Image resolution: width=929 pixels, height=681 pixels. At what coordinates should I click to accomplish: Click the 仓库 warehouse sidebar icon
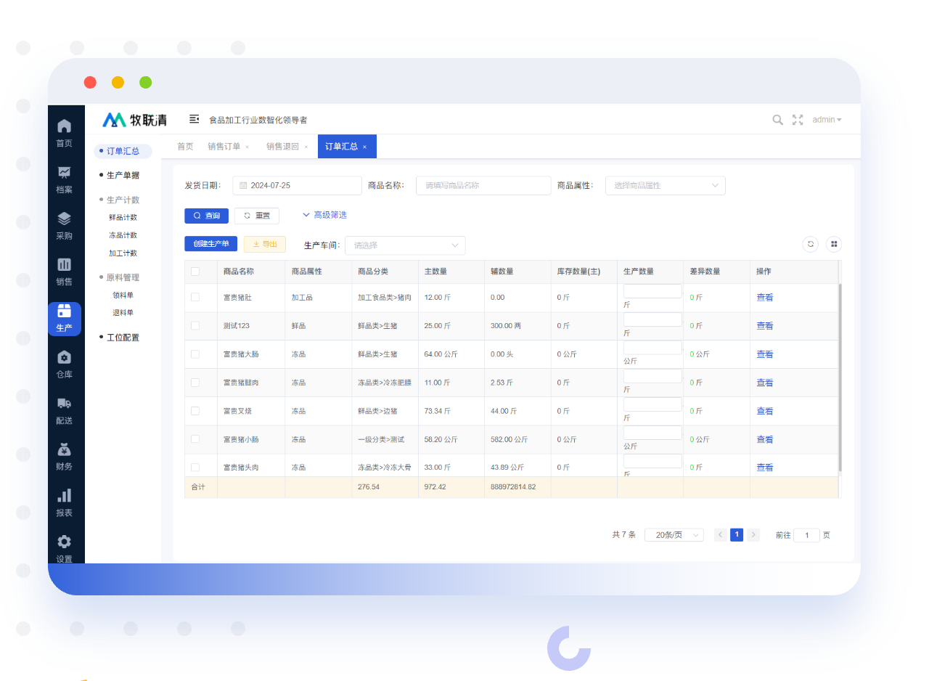click(64, 364)
